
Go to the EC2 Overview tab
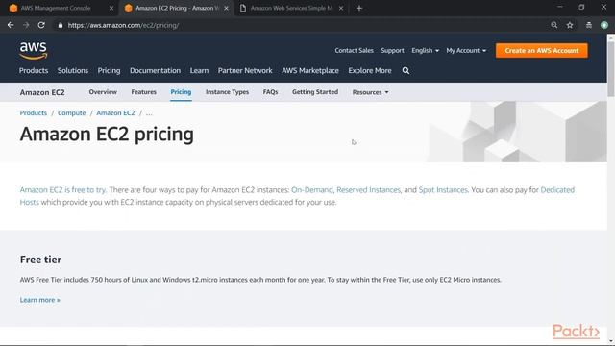(103, 92)
